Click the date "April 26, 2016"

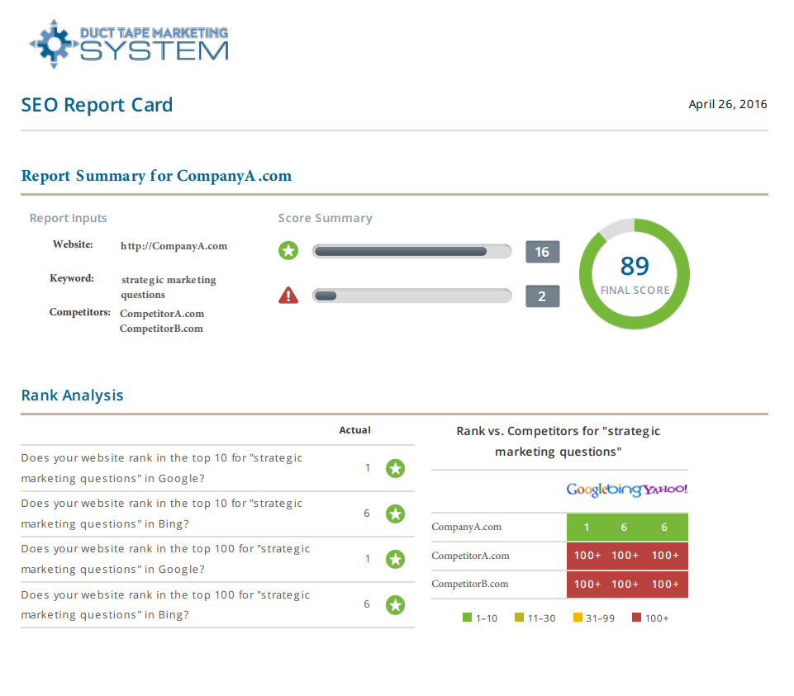tap(728, 104)
